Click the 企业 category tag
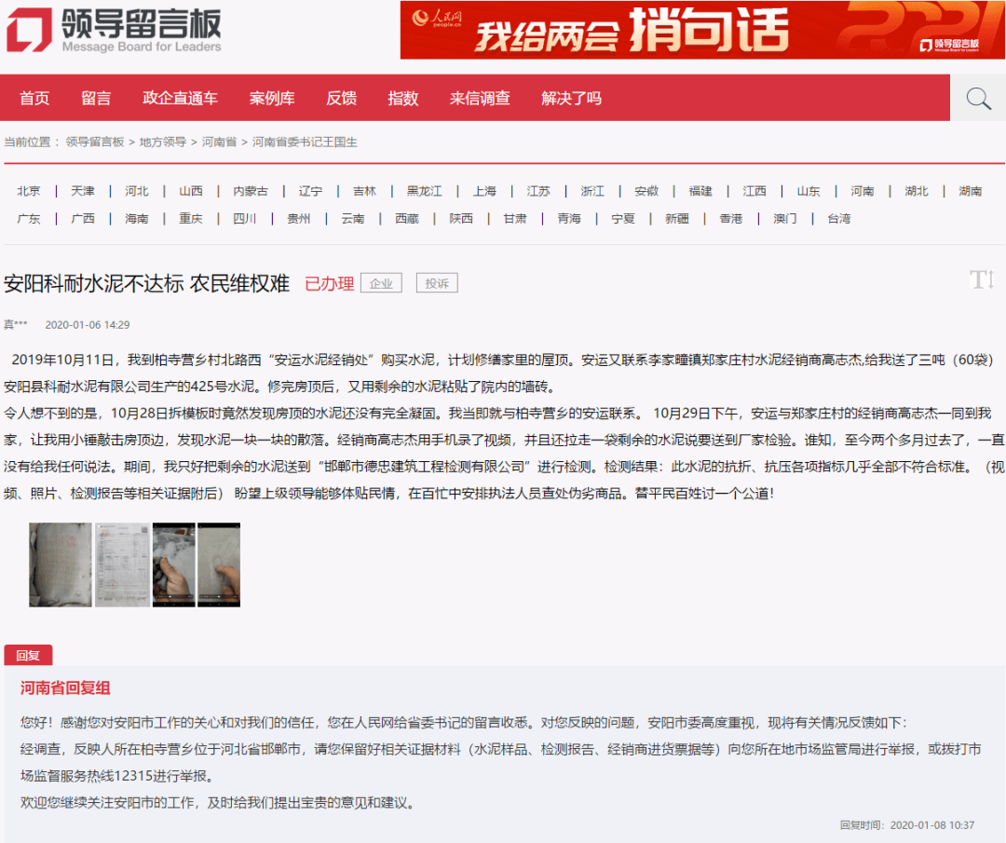Viewport: 1006px width, 843px height. click(x=381, y=284)
